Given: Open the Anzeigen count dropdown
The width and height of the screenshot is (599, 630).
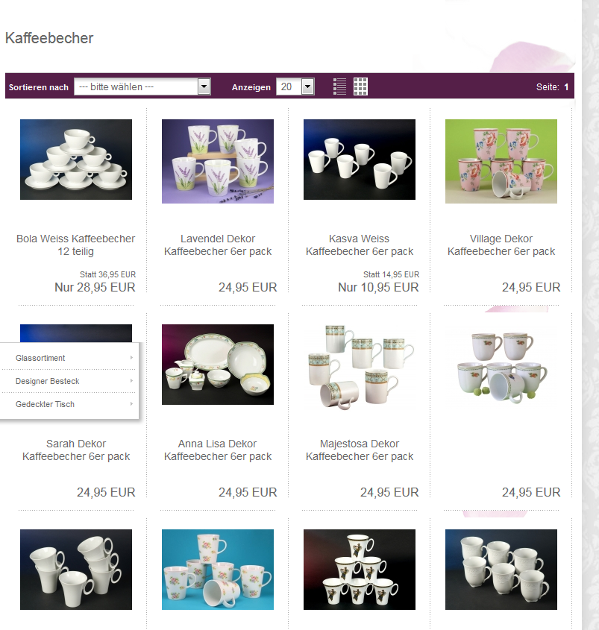Looking at the screenshot, I should coord(295,86).
